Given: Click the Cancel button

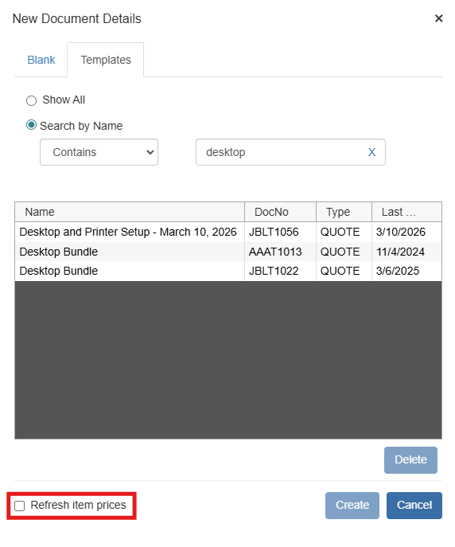Looking at the screenshot, I should (x=414, y=505).
